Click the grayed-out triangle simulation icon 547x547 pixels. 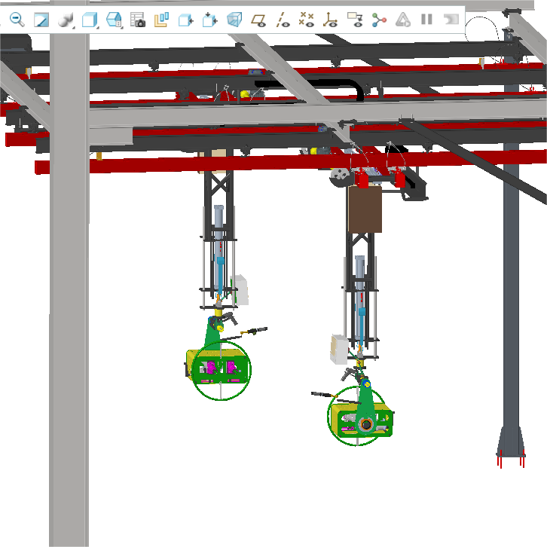(x=403, y=20)
